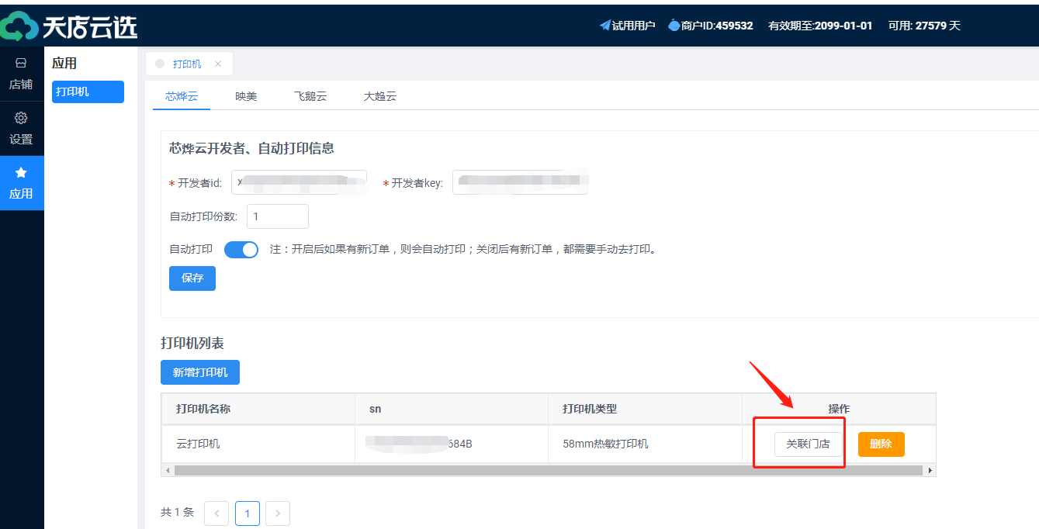This screenshot has height=529, width=1039.
Task: Select 打印机 in the 应用 menu
Action: point(88,92)
